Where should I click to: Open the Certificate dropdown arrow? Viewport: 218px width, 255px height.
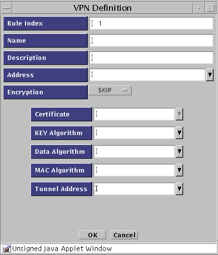pyautogui.click(x=179, y=114)
